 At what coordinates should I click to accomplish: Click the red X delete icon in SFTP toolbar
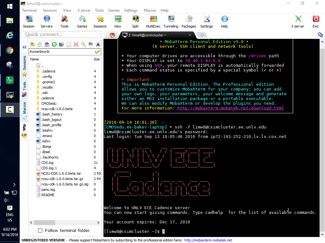[76, 44]
